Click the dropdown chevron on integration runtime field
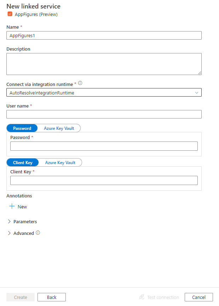 197,92
